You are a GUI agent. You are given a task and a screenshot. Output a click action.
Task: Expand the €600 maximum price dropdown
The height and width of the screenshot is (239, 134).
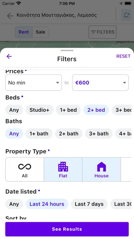(x=100, y=83)
